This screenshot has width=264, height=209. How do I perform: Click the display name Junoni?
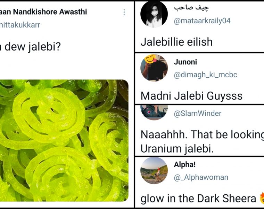(185, 62)
